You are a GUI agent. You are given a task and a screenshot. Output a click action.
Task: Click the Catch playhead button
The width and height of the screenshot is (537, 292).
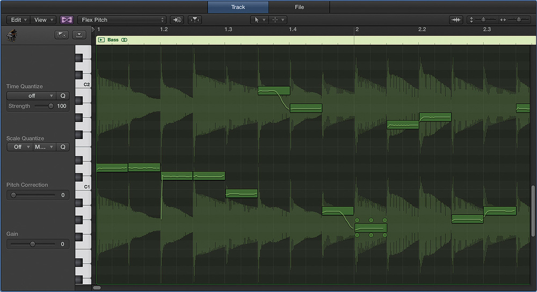pyautogui.click(x=178, y=20)
